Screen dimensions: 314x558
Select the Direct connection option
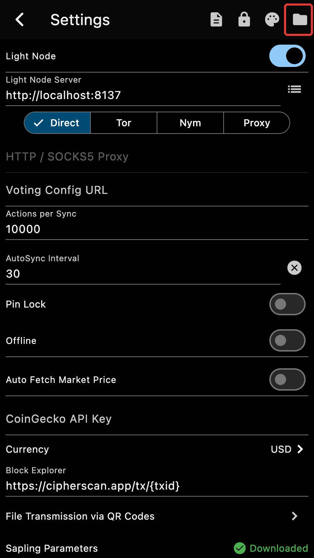(x=57, y=123)
